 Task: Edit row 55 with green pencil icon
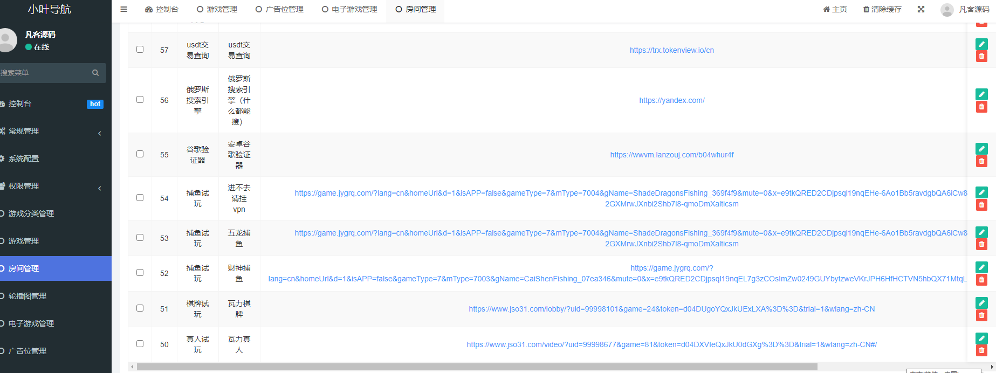(x=981, y=149)
